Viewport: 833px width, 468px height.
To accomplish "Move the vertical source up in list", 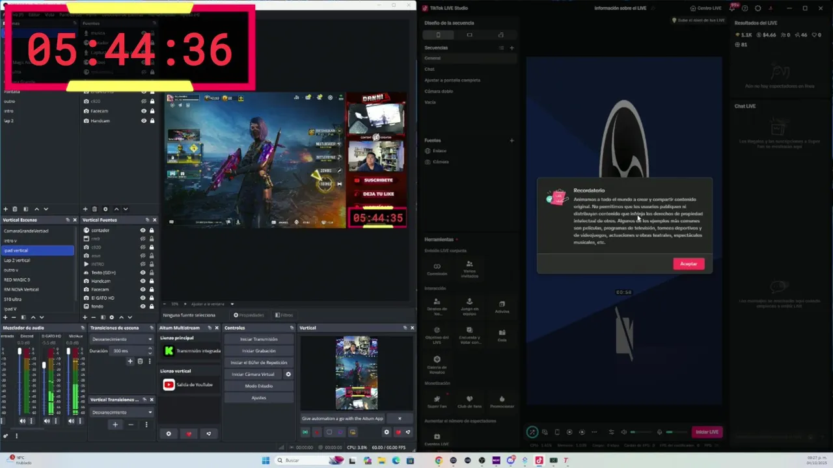I will (121, 317).
